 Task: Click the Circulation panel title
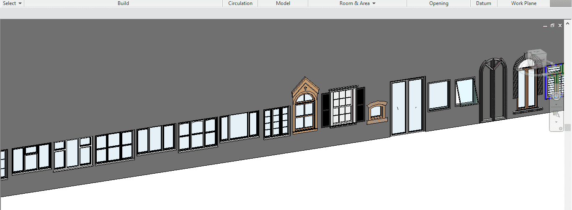(x=240, y=3)
